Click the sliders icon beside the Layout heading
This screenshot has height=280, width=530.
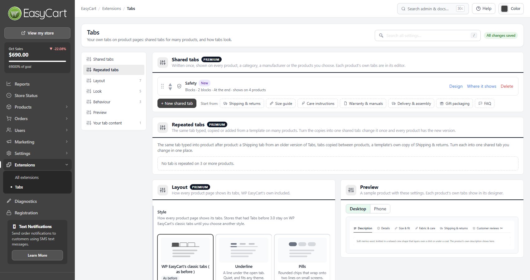(x=163, y=190)
